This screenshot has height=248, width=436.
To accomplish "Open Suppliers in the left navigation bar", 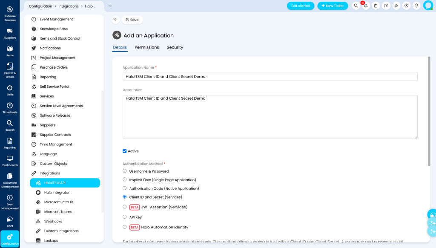I will pyautogui.click(x=10, y=33).
